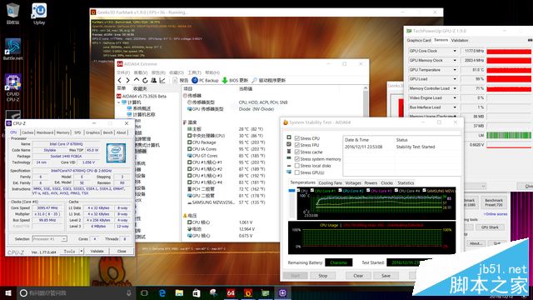
Task: Open Task View on the taskbar
Action: (x=144, y=292)
